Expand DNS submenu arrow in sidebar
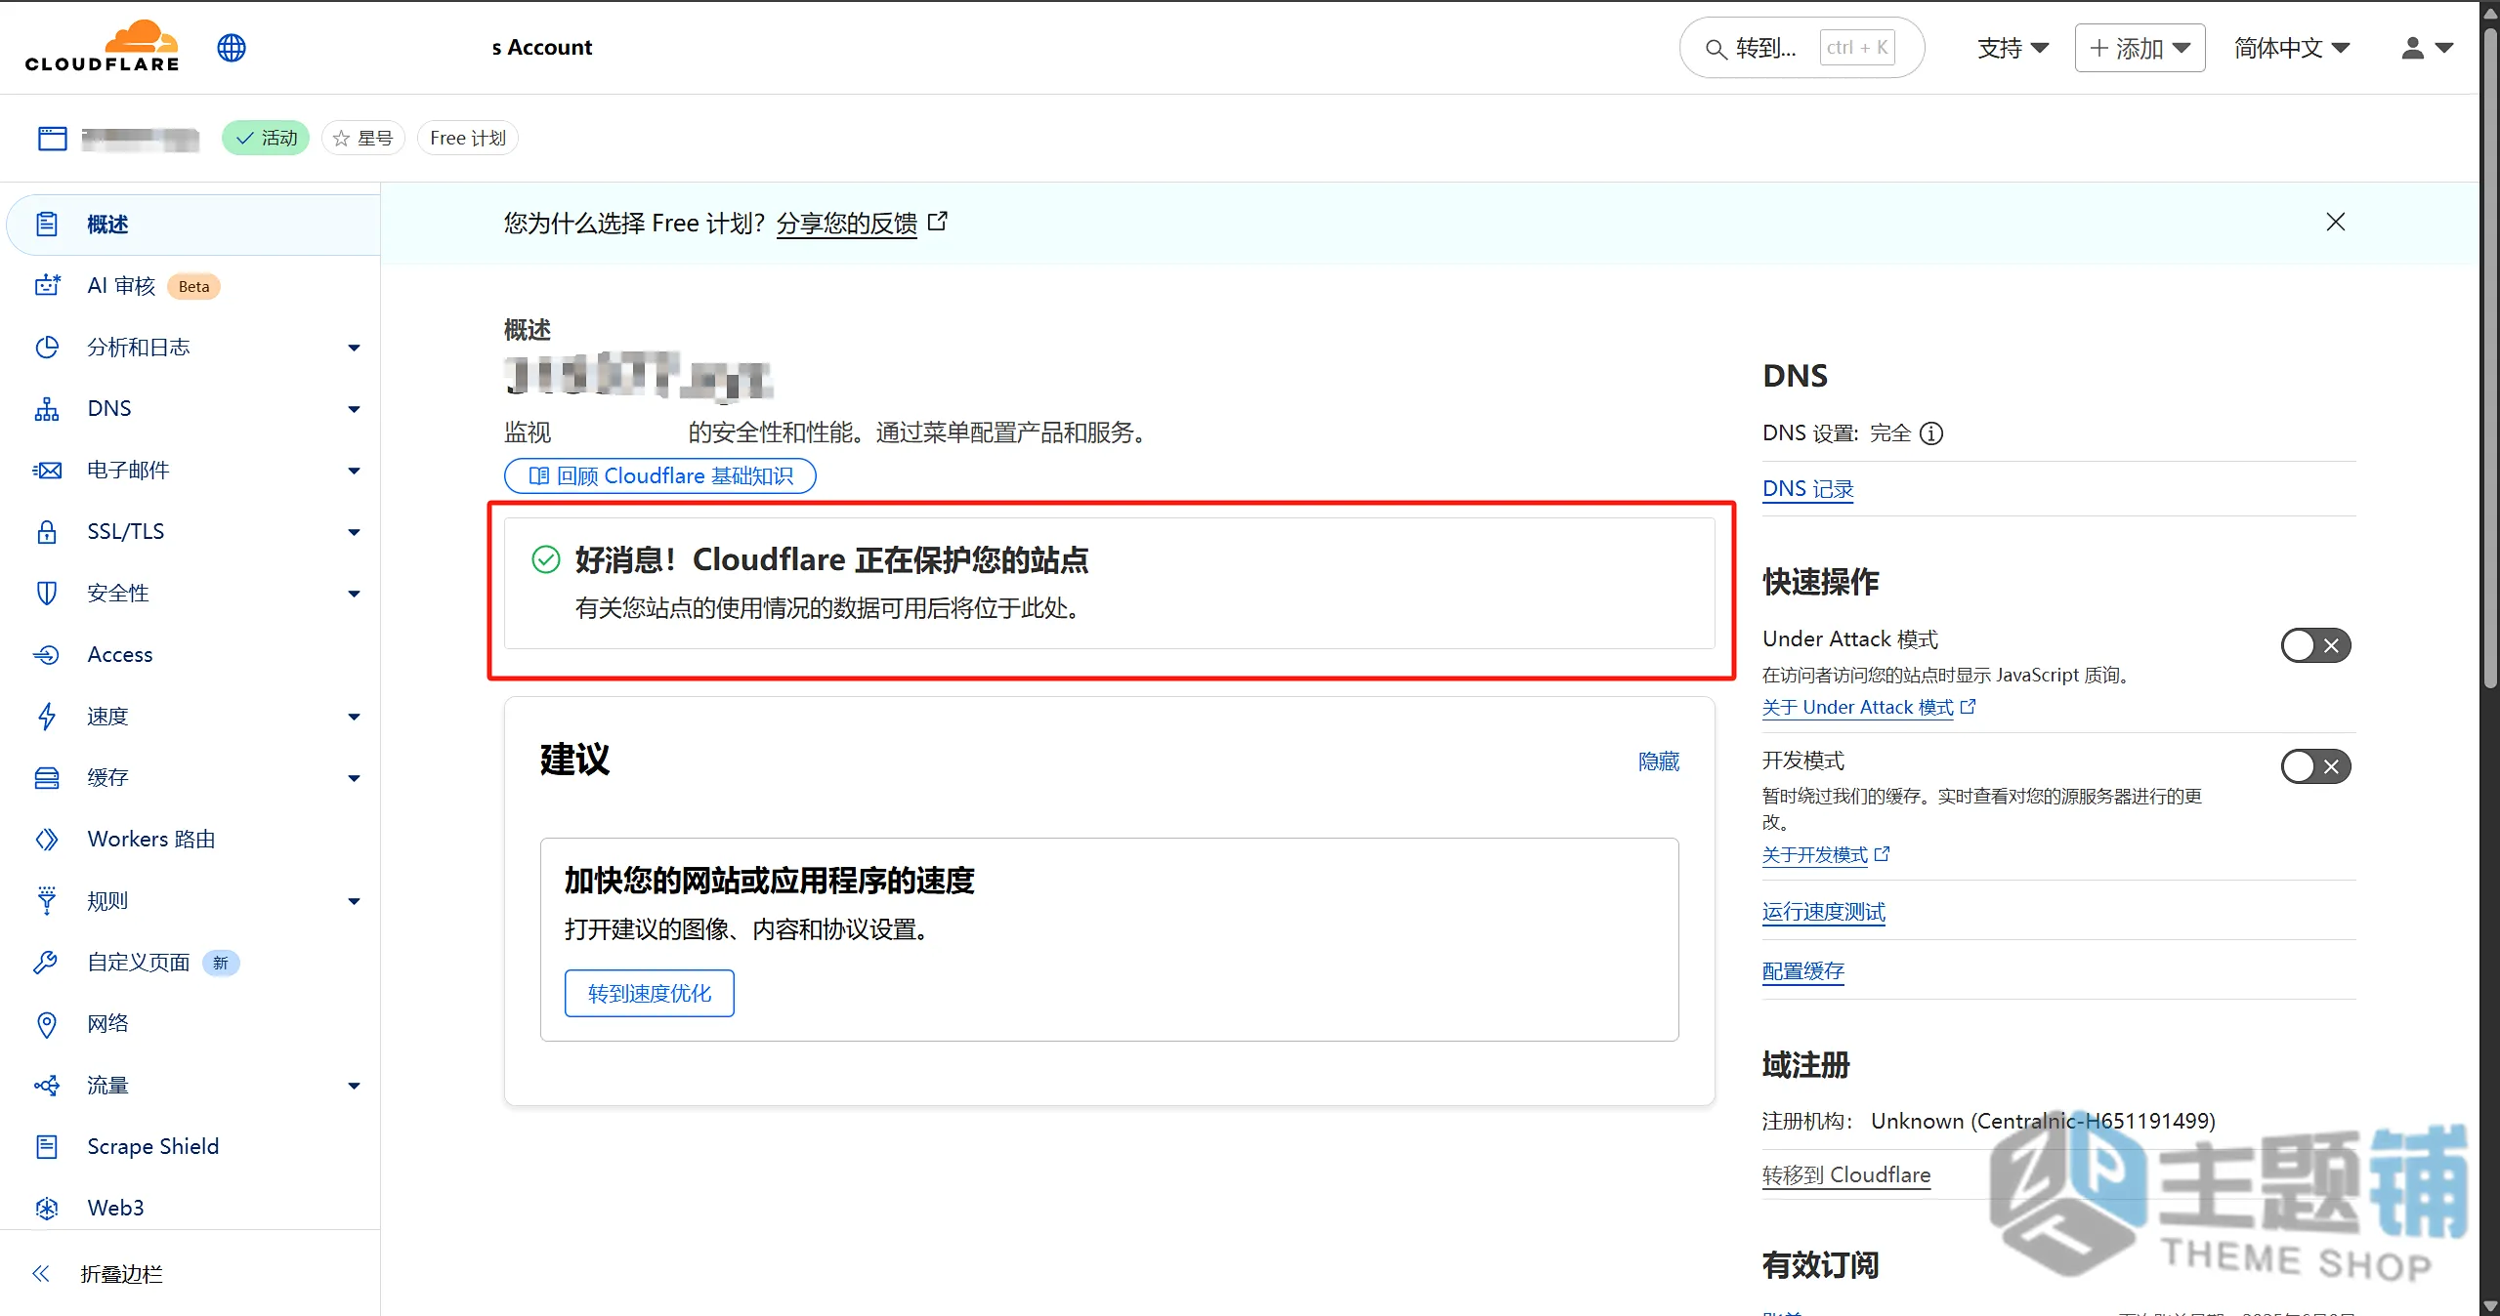 click(x=354, y=409)
